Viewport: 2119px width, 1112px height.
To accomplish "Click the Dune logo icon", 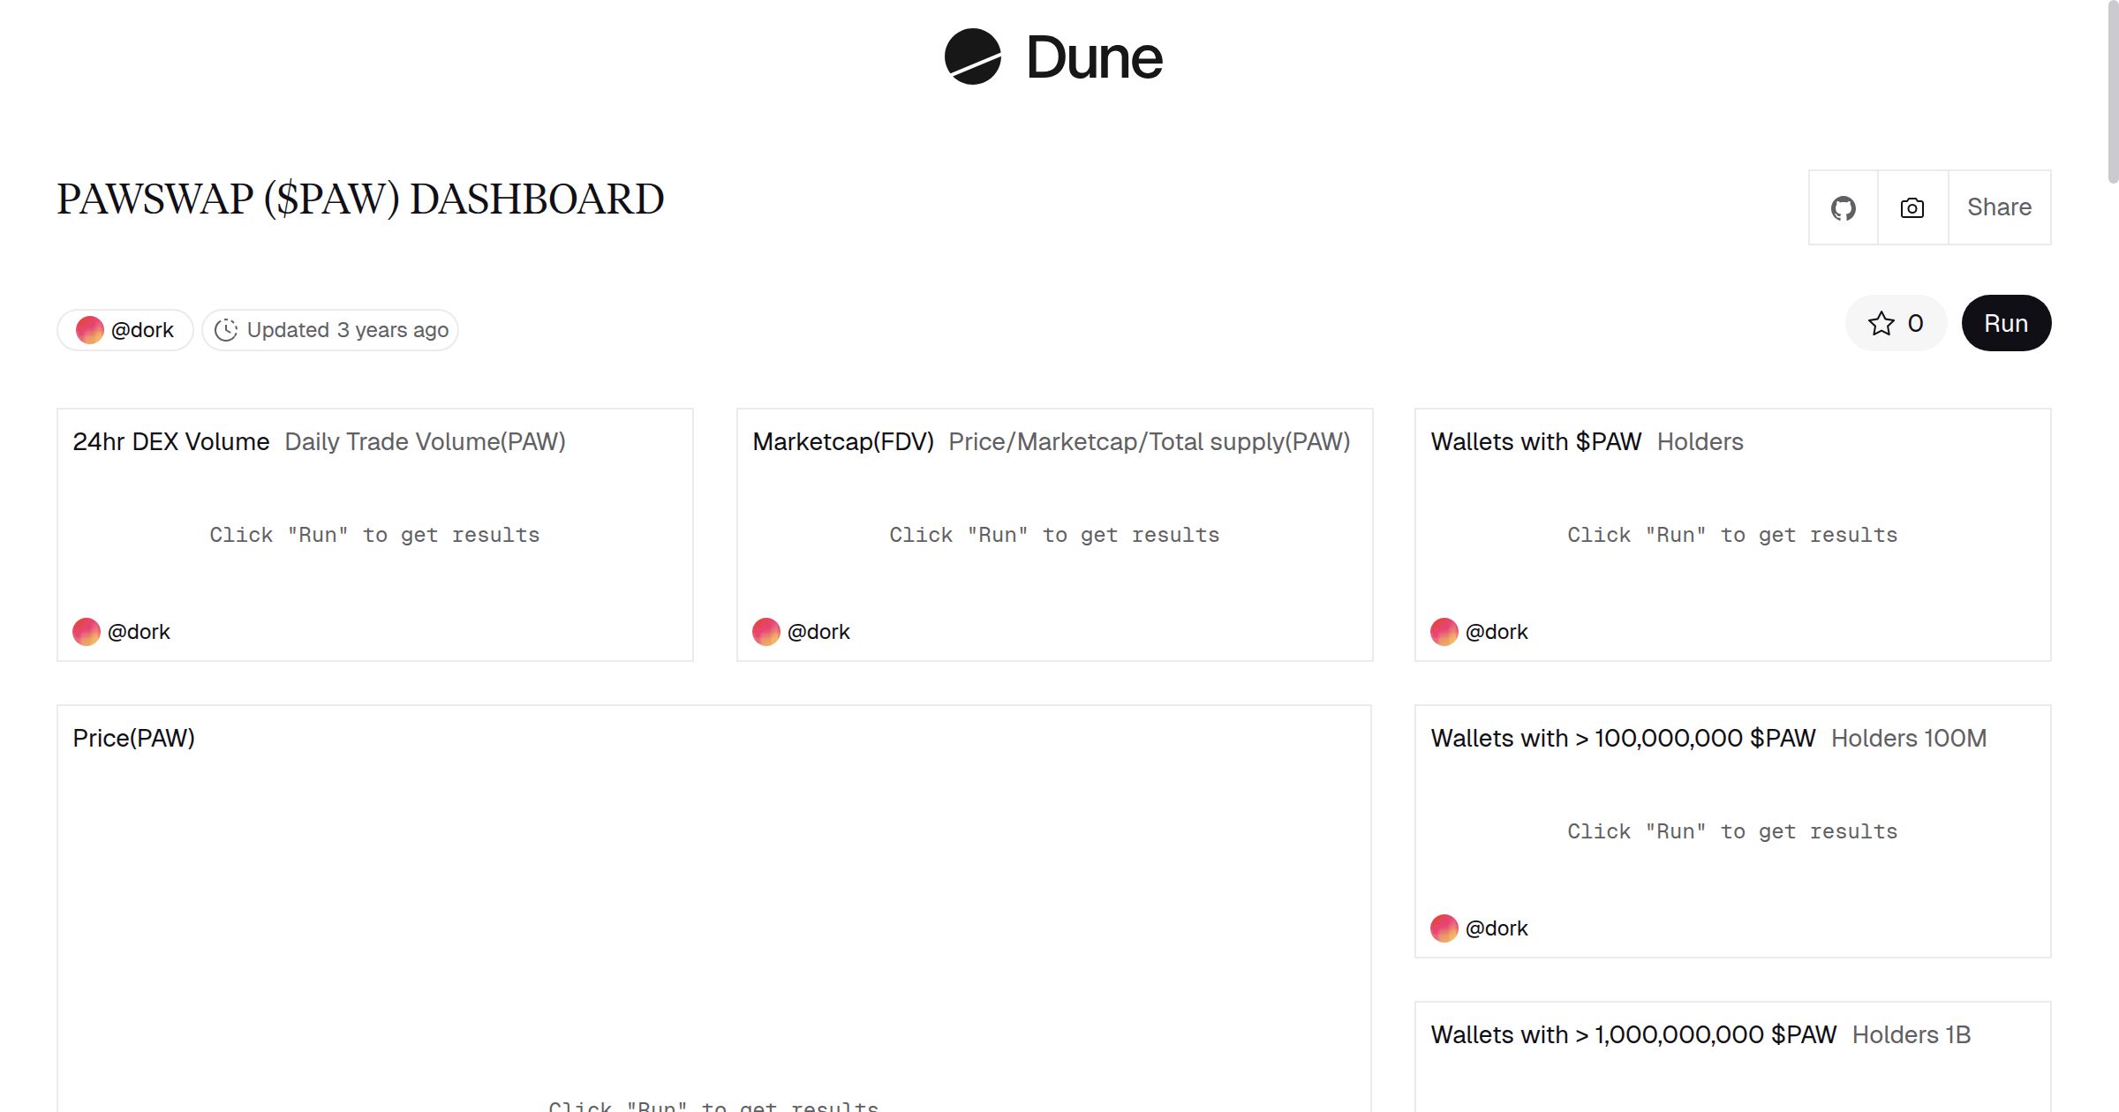I will [x=972, y=56].
